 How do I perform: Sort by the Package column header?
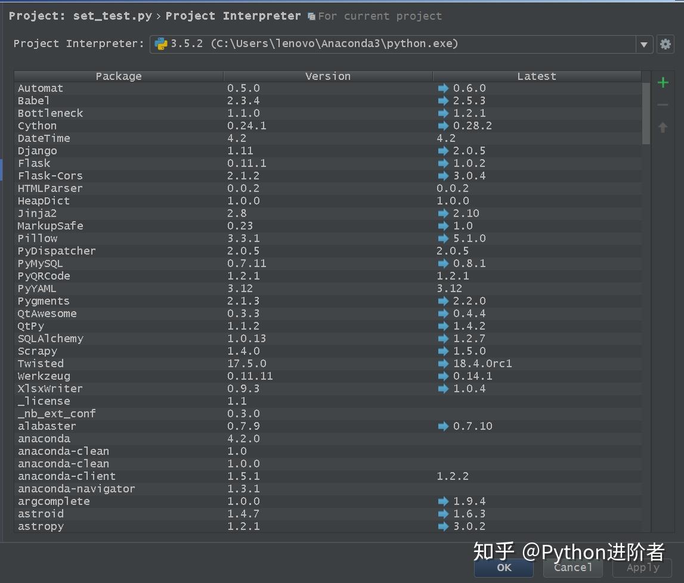coord(119,76)
